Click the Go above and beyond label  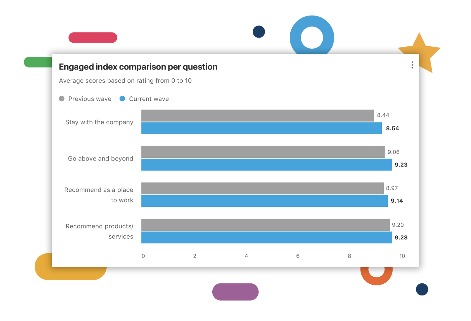tap(101, 158)
